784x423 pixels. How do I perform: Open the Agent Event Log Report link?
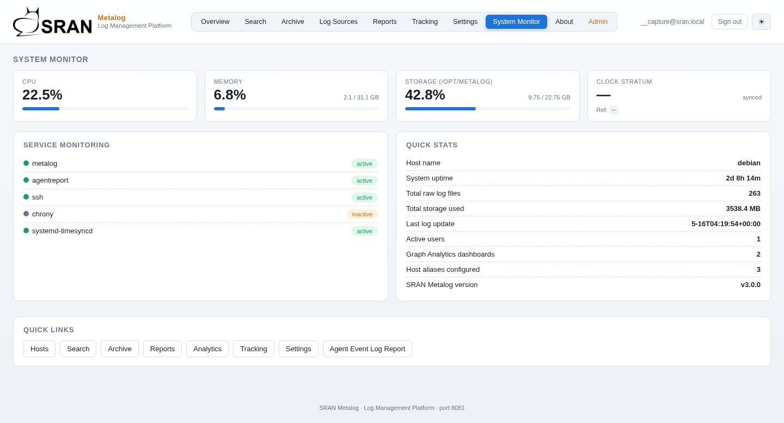[367, 349]
